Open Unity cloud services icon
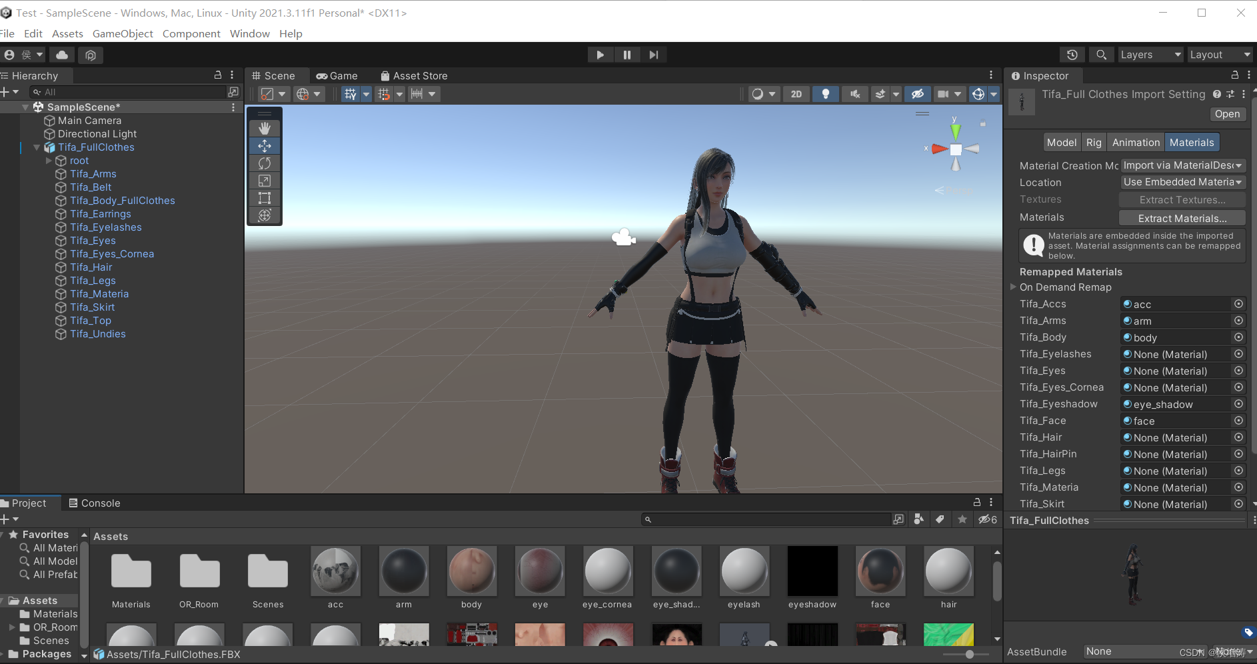This screenshot has width=1257, height=664. (x=62, y=55)
